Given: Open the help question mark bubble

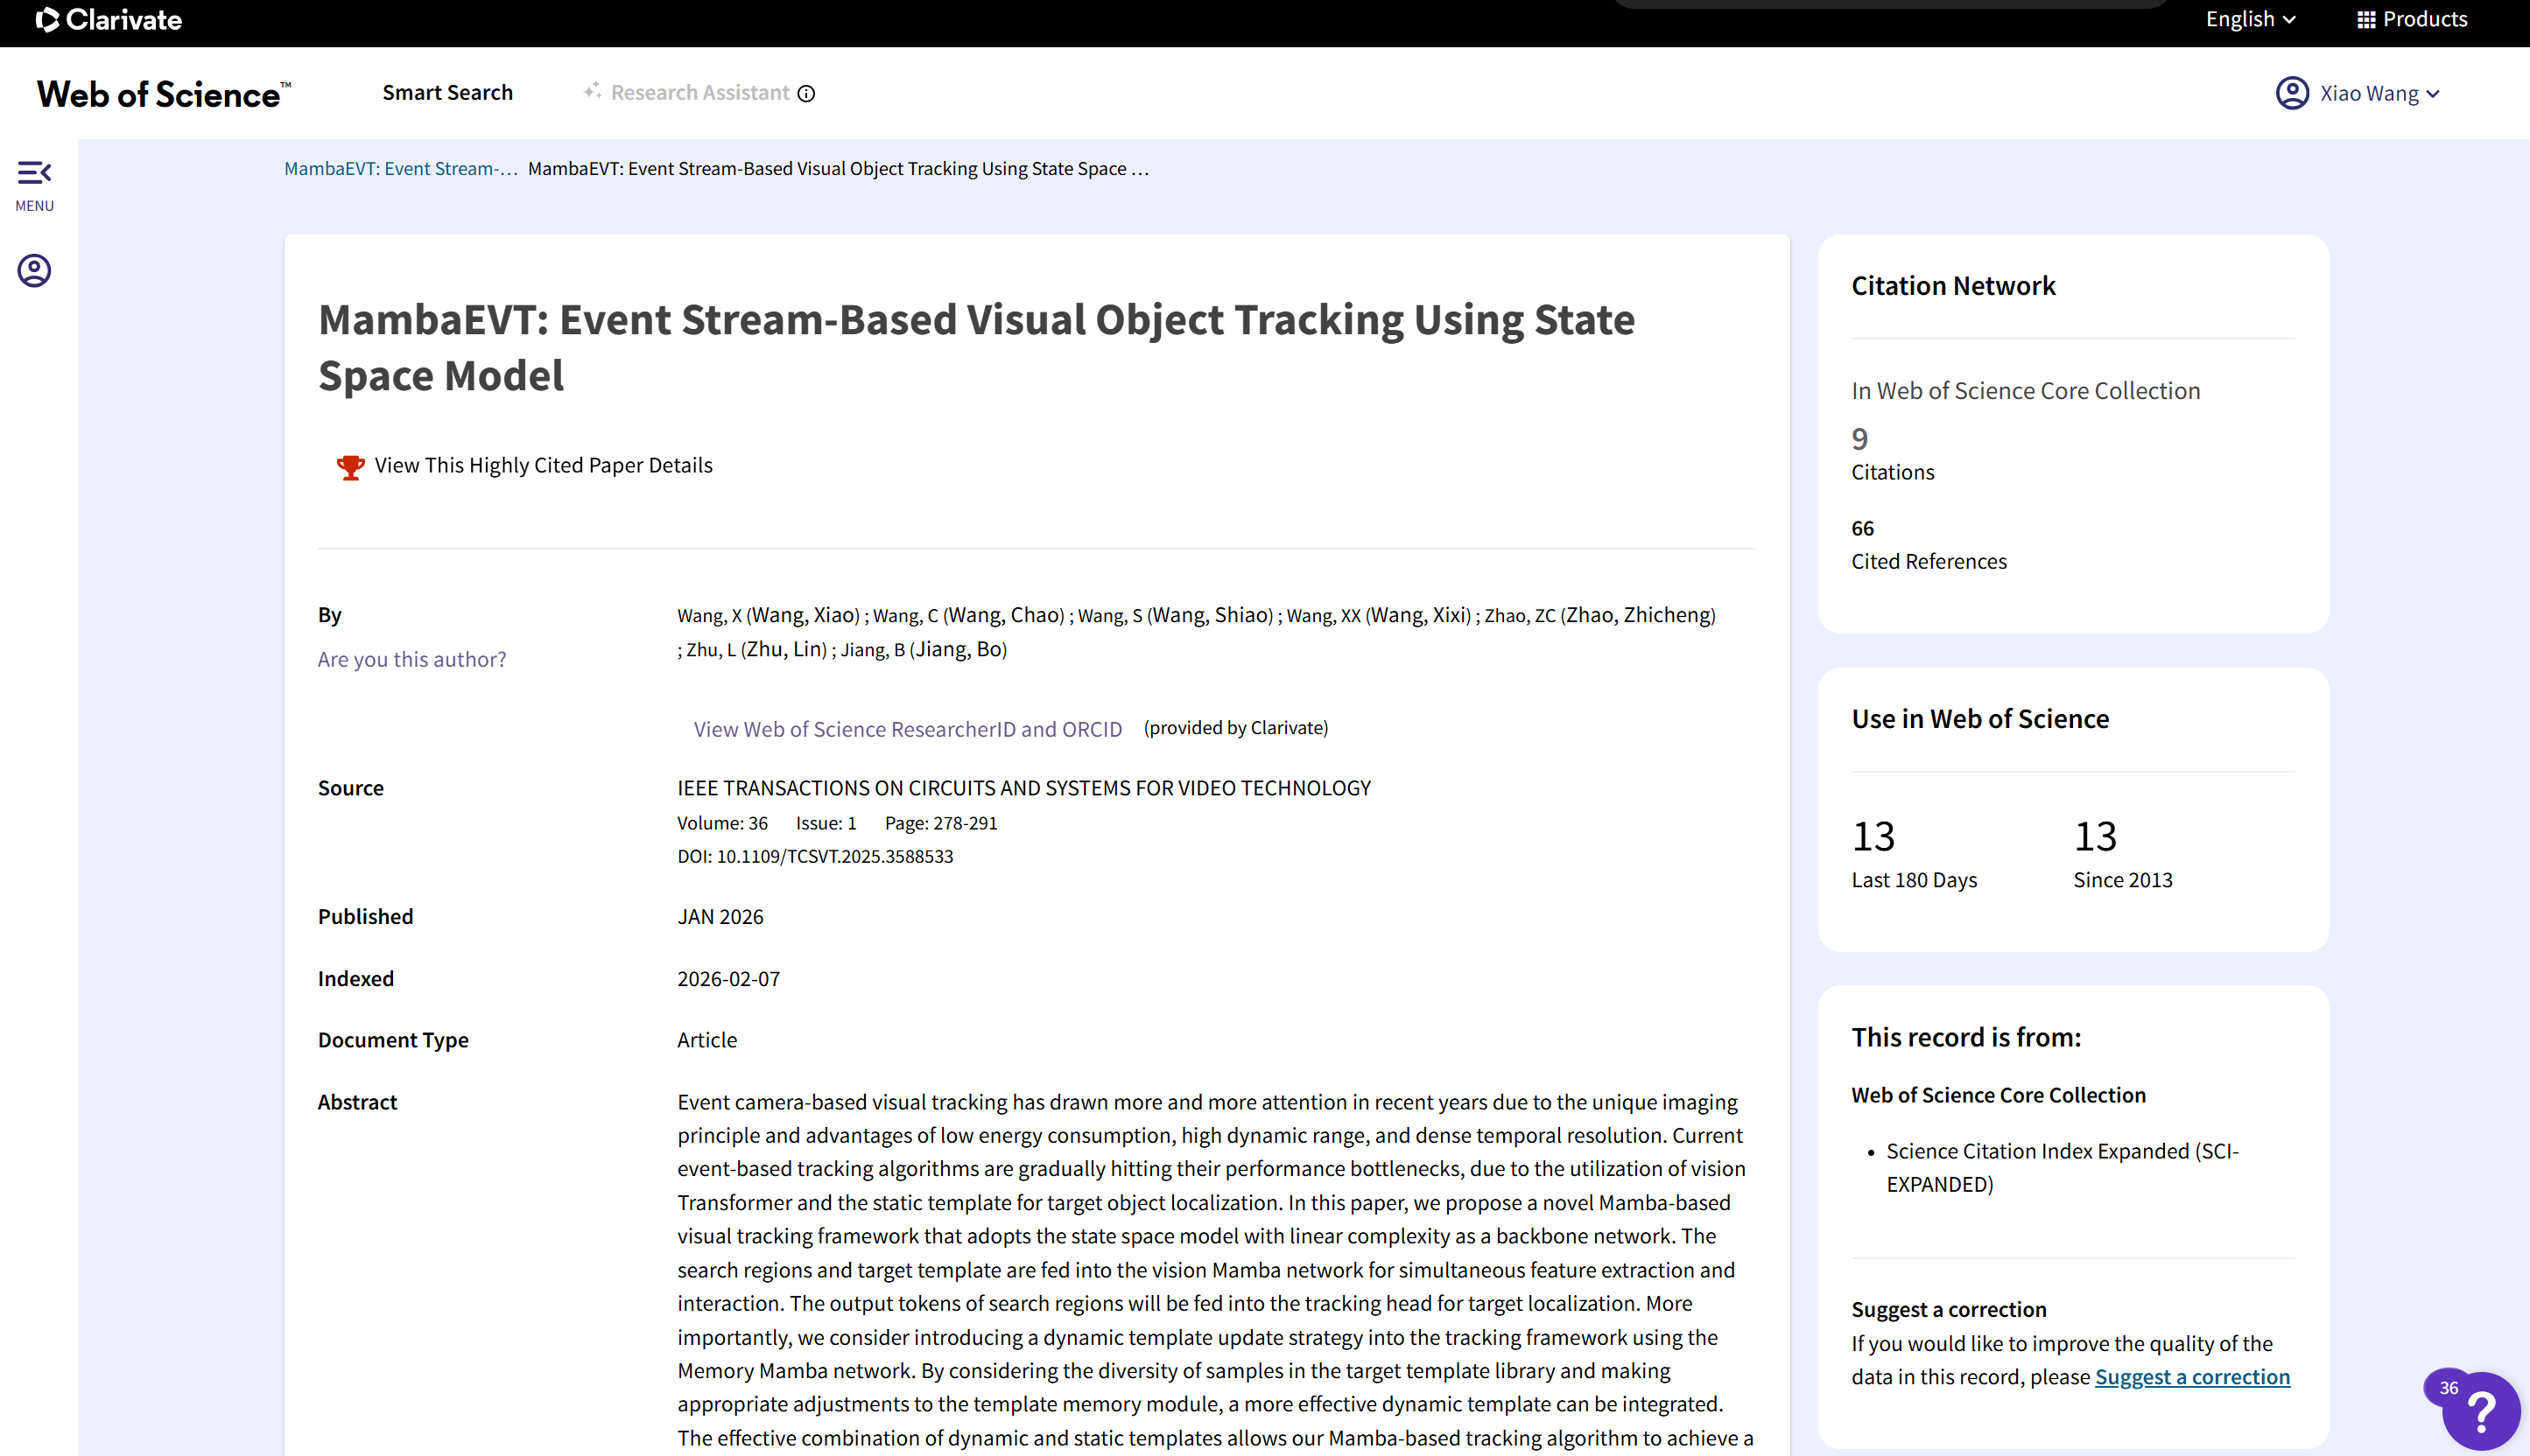Looking at the screenshot, I should coord(2480,1411).
